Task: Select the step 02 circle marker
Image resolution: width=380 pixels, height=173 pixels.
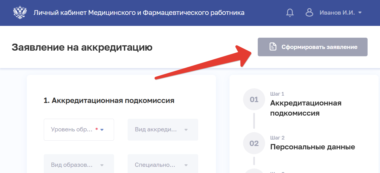Action: pyautogui.click(x=254, y=143)
